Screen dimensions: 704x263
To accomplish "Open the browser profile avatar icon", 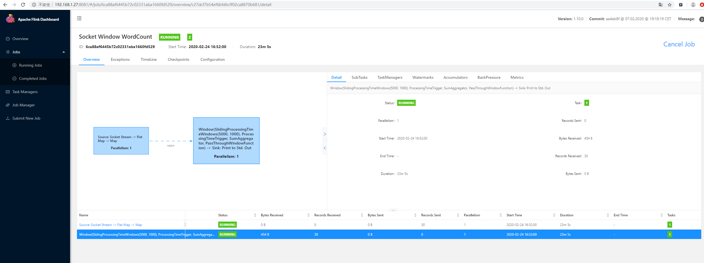I will coord(693,5).
